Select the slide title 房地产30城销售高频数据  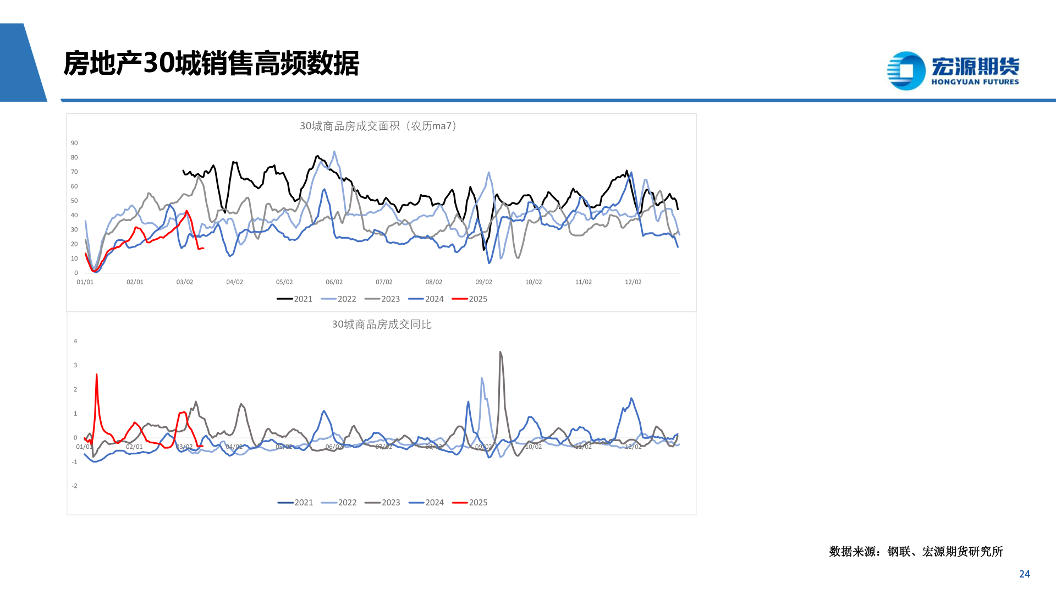click(212, 61)
